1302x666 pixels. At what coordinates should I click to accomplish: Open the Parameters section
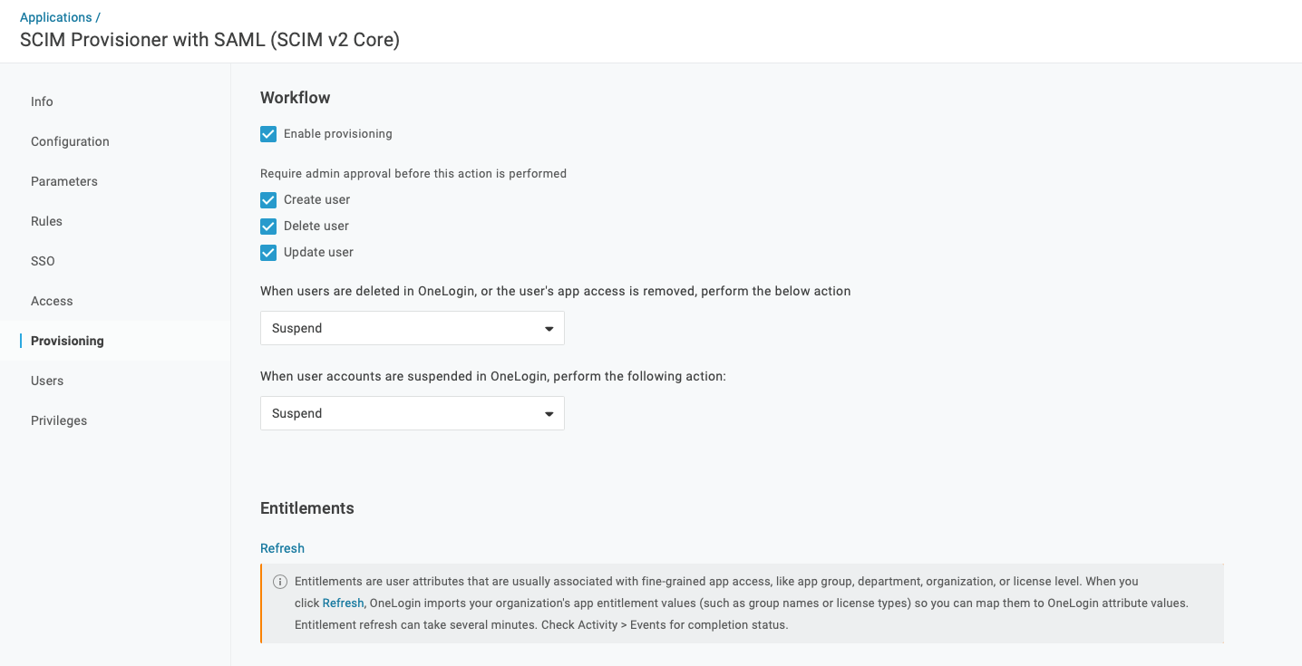[x=64, y=181]
